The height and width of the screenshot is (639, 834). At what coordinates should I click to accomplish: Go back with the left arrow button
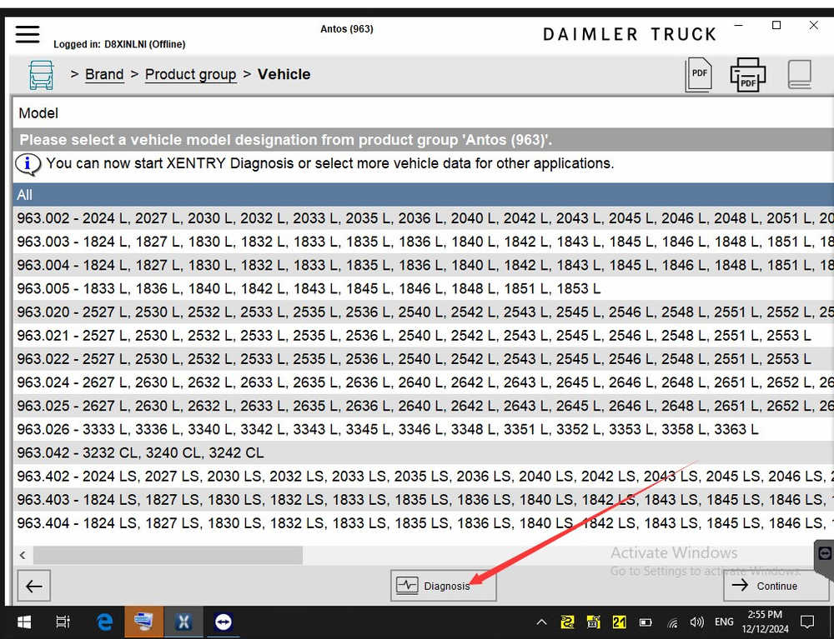click(34, 586)
